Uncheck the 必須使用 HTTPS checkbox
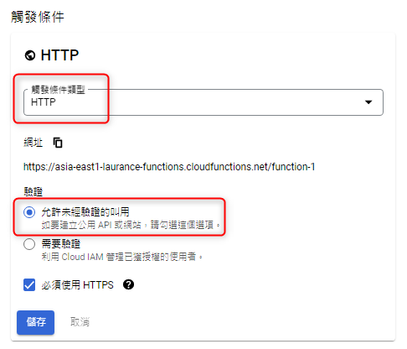Image resolution: width=407 pixels, height=349 pixels. (x=29, y=285)
